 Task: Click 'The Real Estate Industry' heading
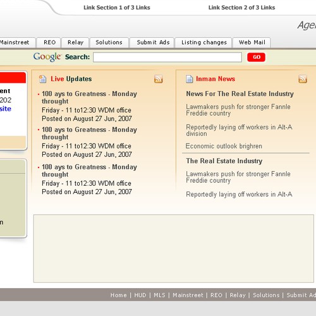(224, 161)
